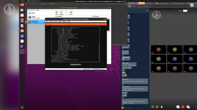Click the chat message input field
The height and width of the screenshot is (110, 197).
[x=136, y=108]
